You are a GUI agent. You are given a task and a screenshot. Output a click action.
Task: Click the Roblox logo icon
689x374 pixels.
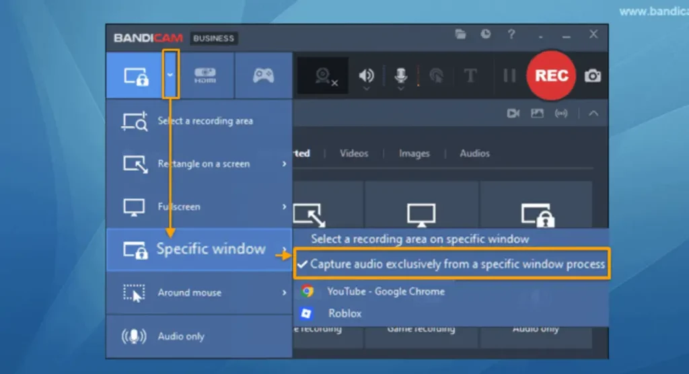coord(306,313)
